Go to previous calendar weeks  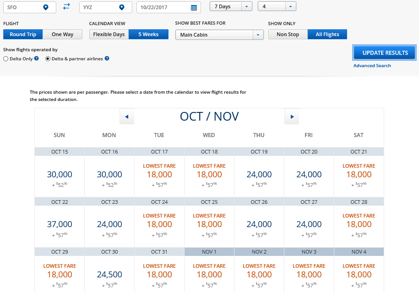(126, 117)
